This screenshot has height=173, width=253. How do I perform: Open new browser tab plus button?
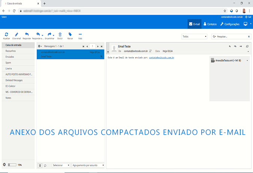(44, 3)
